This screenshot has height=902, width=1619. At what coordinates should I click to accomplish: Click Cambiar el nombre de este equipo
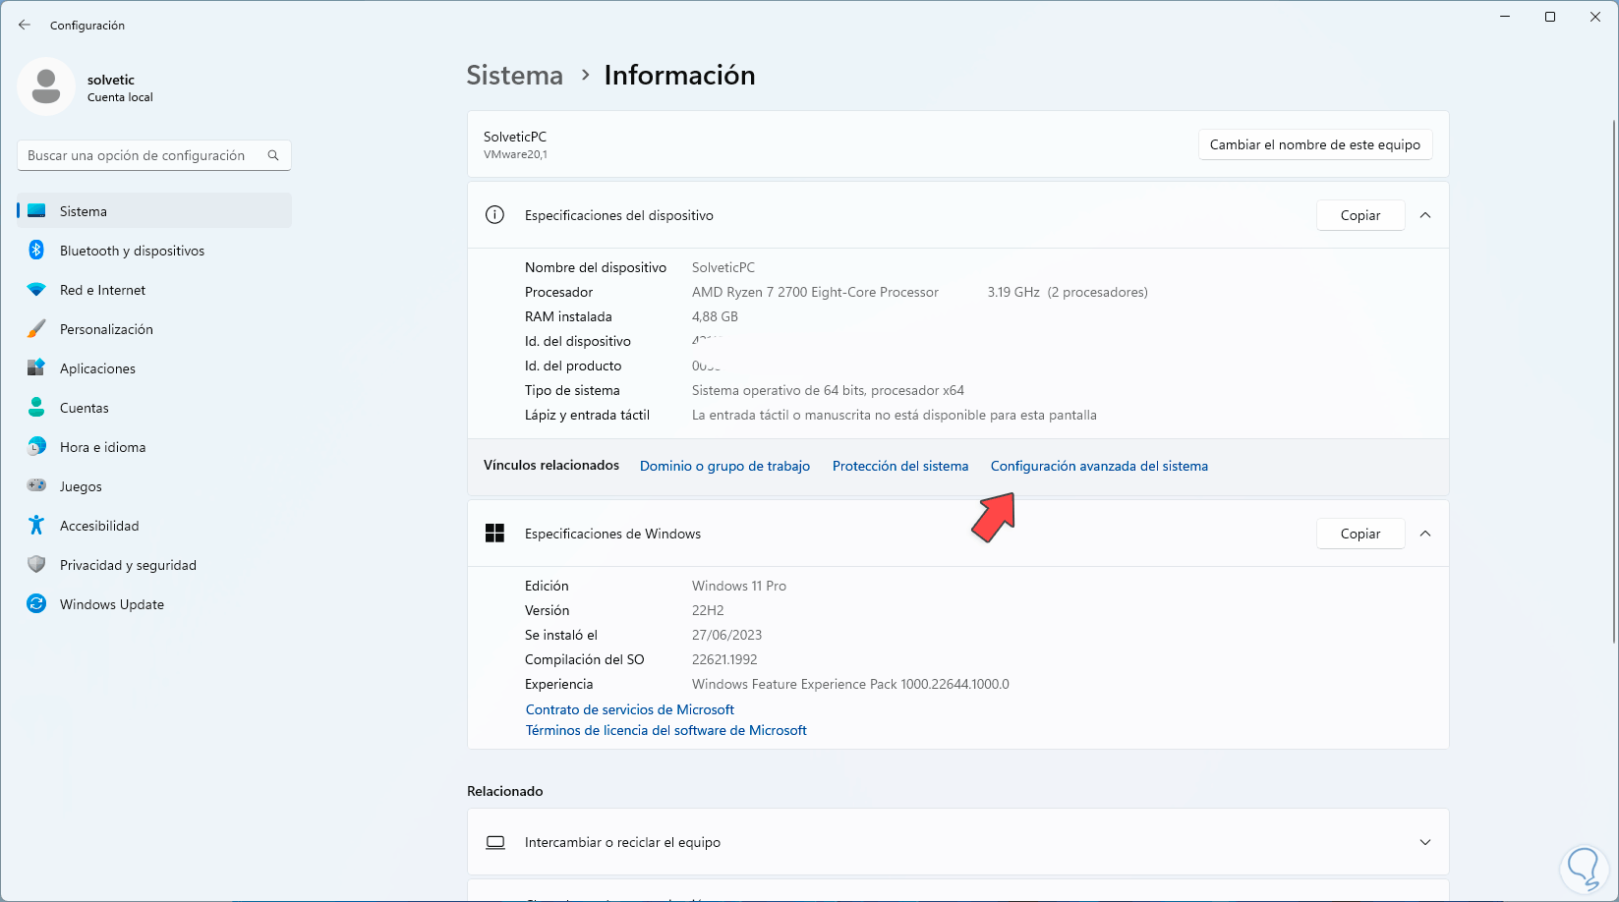point(1314,144)
